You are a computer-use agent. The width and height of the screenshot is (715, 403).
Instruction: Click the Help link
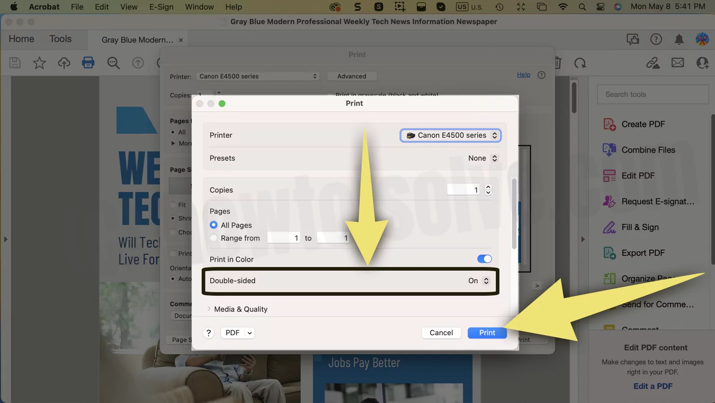click(x=524, y=74)
